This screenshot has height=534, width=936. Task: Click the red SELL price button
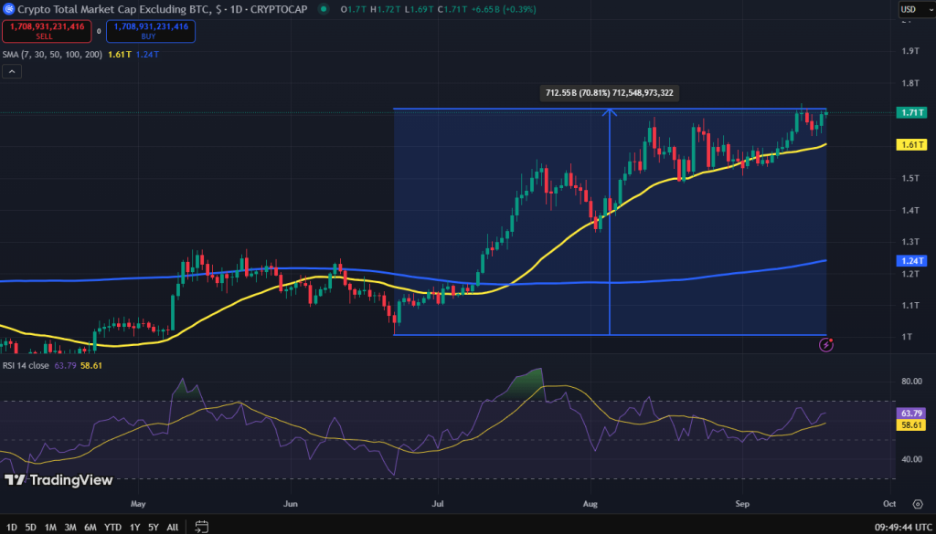click(x=47, y=31)
